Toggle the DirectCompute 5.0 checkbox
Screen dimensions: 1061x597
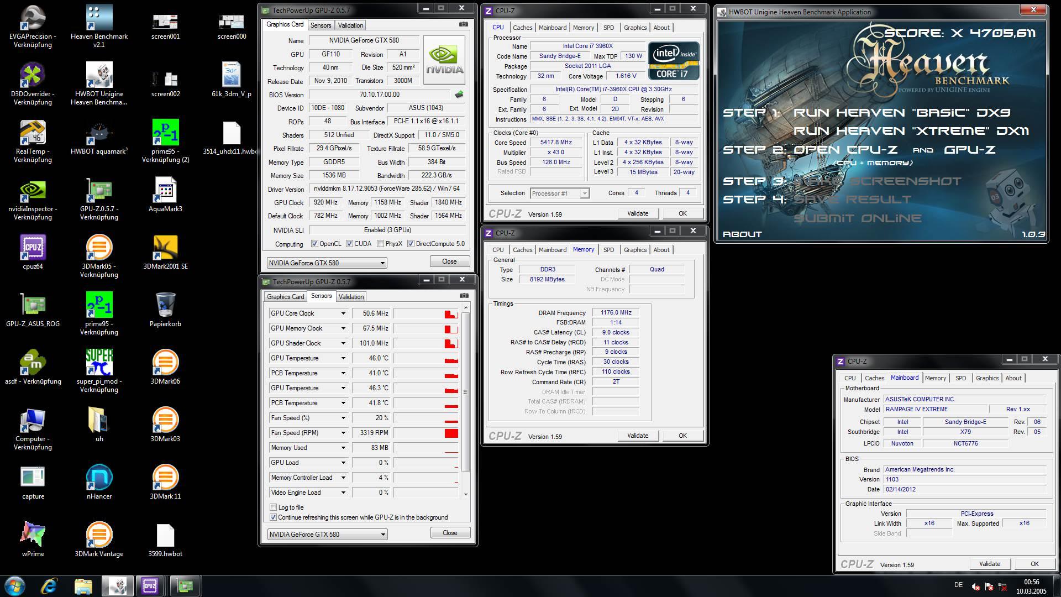click(x=411, y=244)
